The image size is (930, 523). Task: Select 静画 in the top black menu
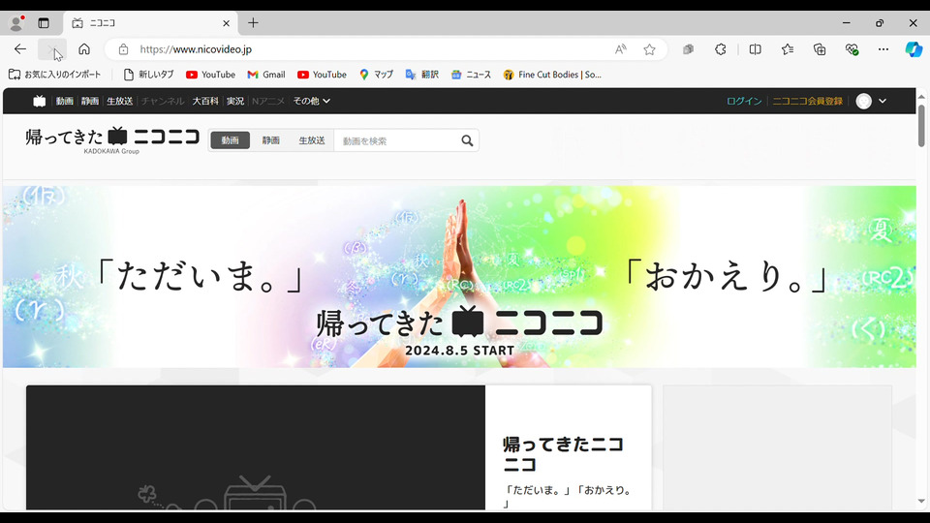90,101
